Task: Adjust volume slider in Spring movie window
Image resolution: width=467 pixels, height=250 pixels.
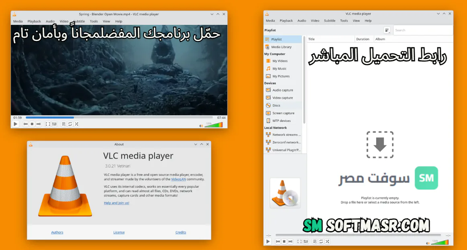Action: [x=214, y=125]
